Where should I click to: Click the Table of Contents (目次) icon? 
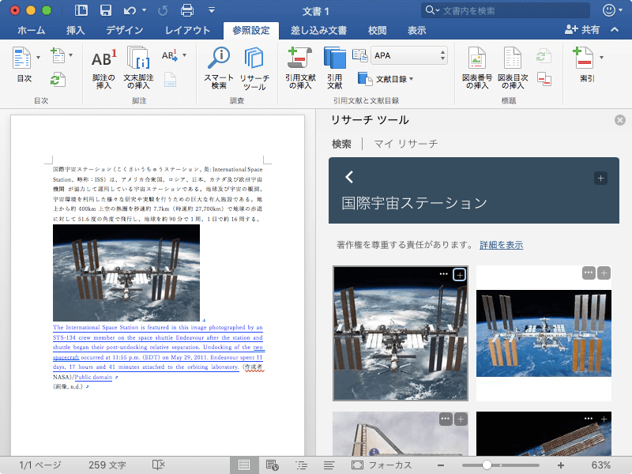click(x=21, y=58)
